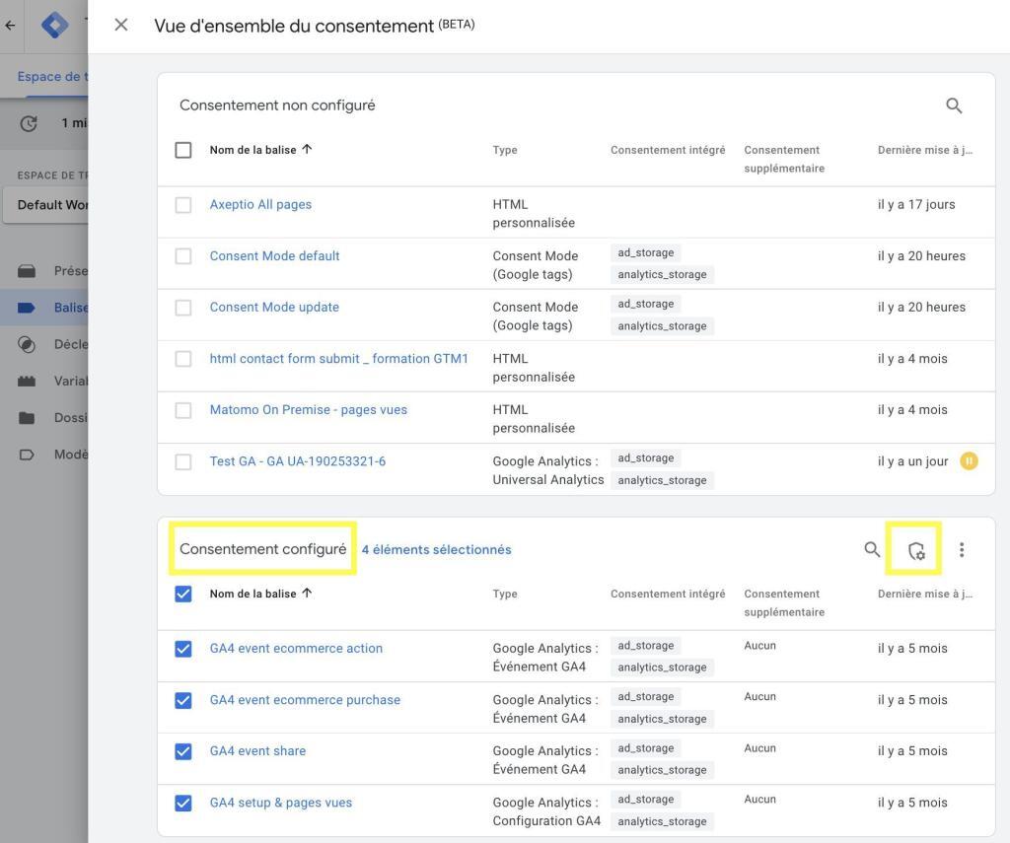
Task: Deselect all configured consent tags checkbox
Action: pos(183,594)
